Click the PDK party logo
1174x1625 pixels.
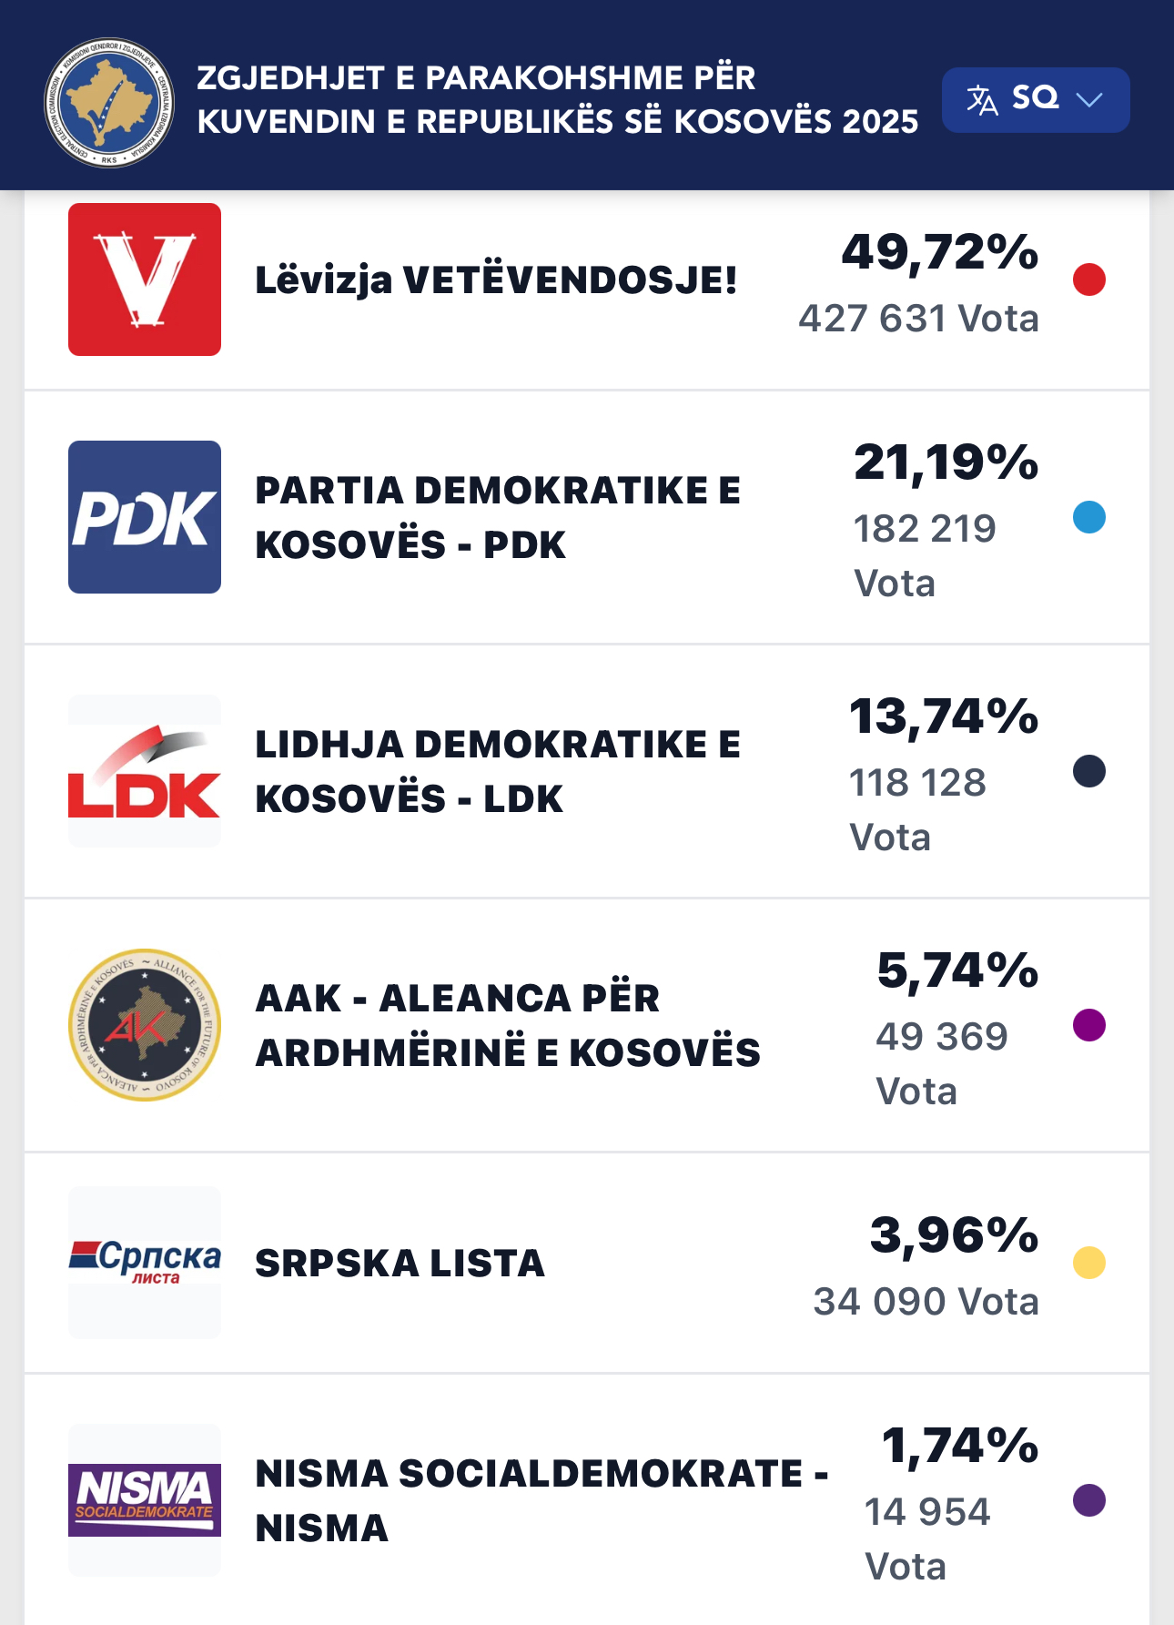click(145, 517)
